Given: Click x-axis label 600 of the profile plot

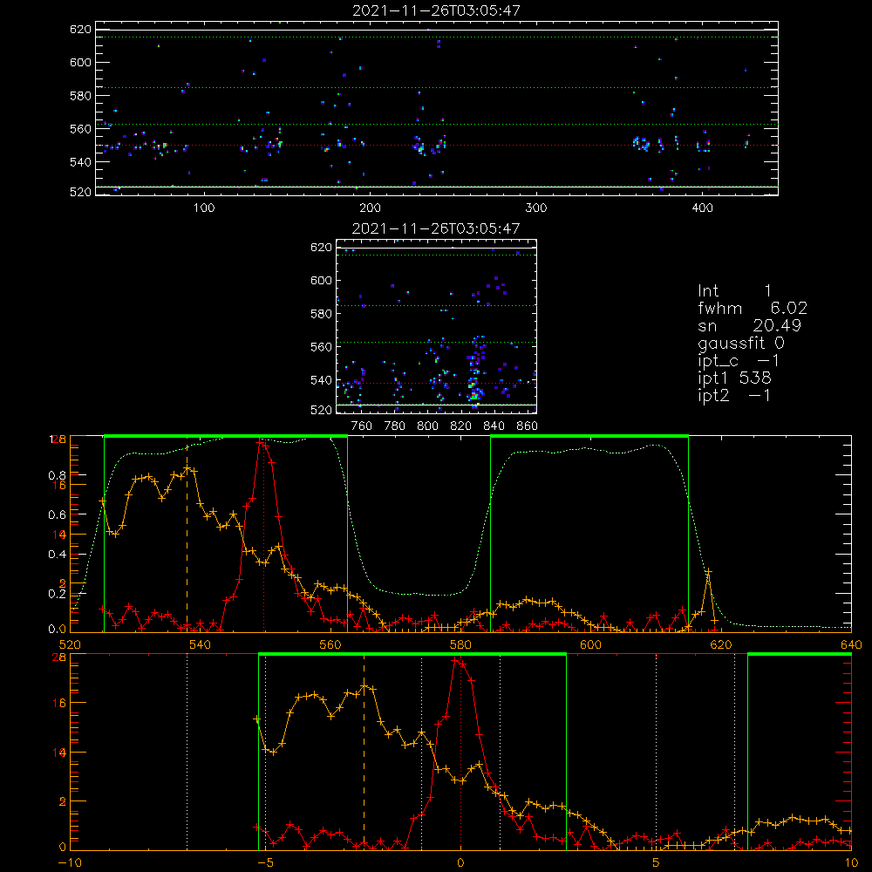Looking at the screenshot, I should pyautogui.click(x=590, y=644).
